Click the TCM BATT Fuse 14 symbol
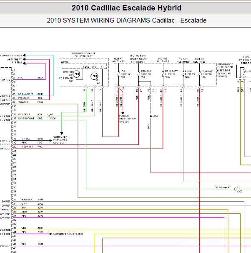The width and height of the screenshot is (251, 253). [199, 74]
